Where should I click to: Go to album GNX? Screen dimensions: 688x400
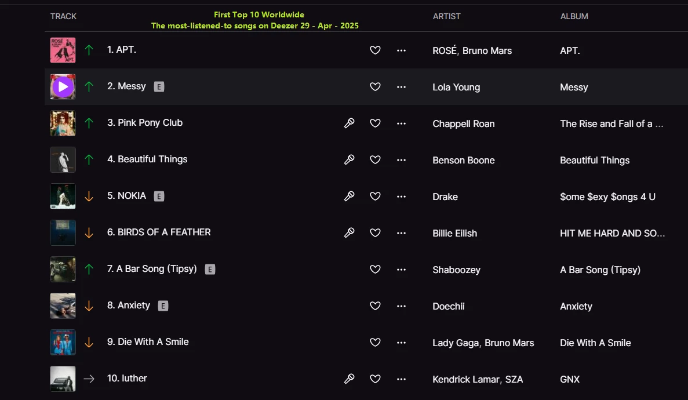tap(570, 379)
